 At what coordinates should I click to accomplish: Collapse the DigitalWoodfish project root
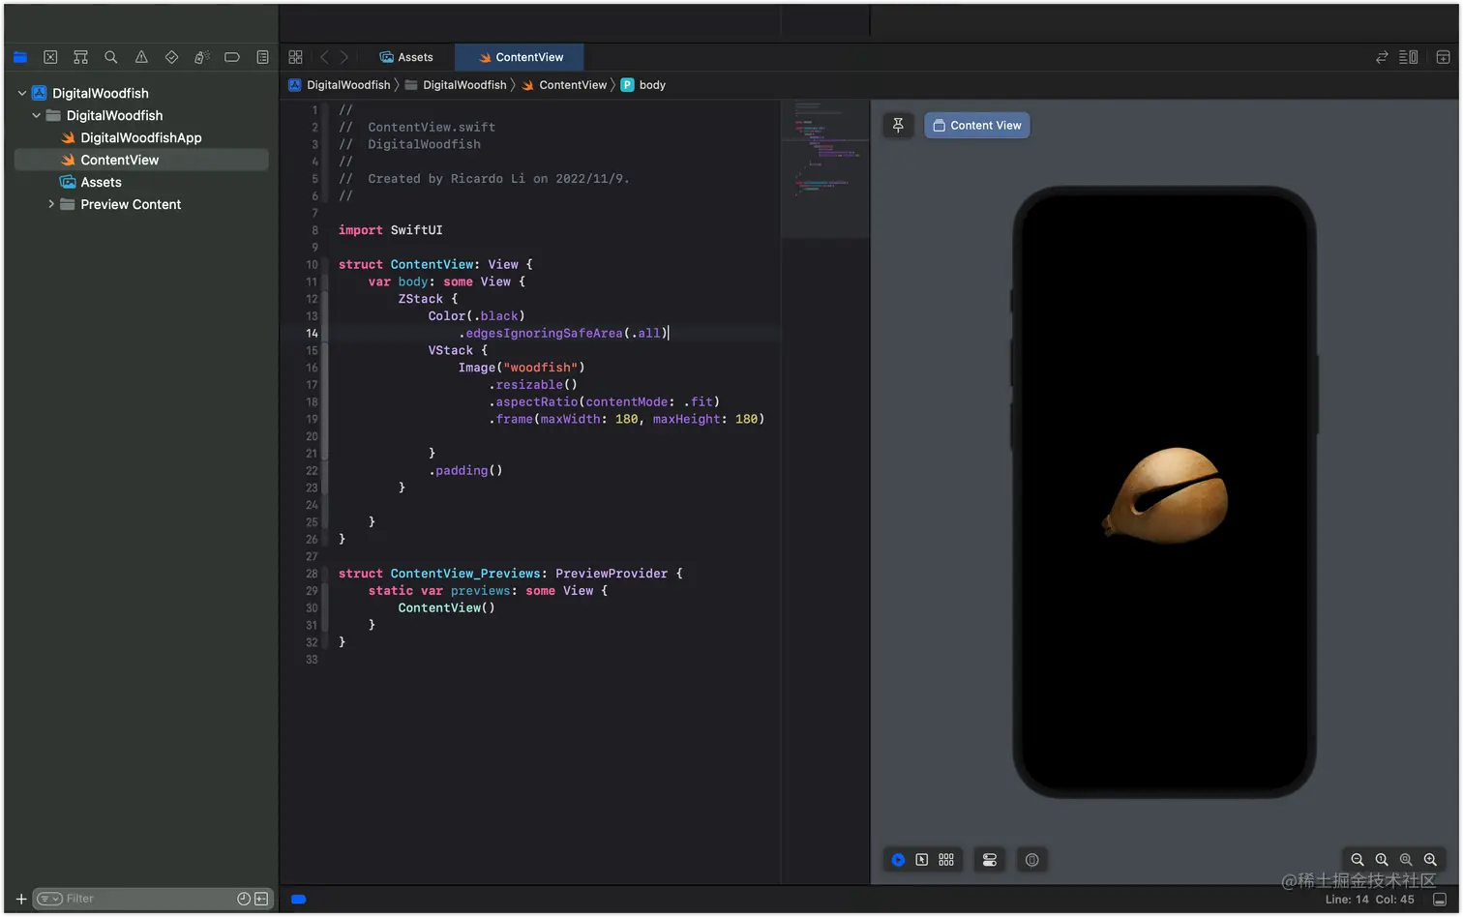click(x=22, y=93)
